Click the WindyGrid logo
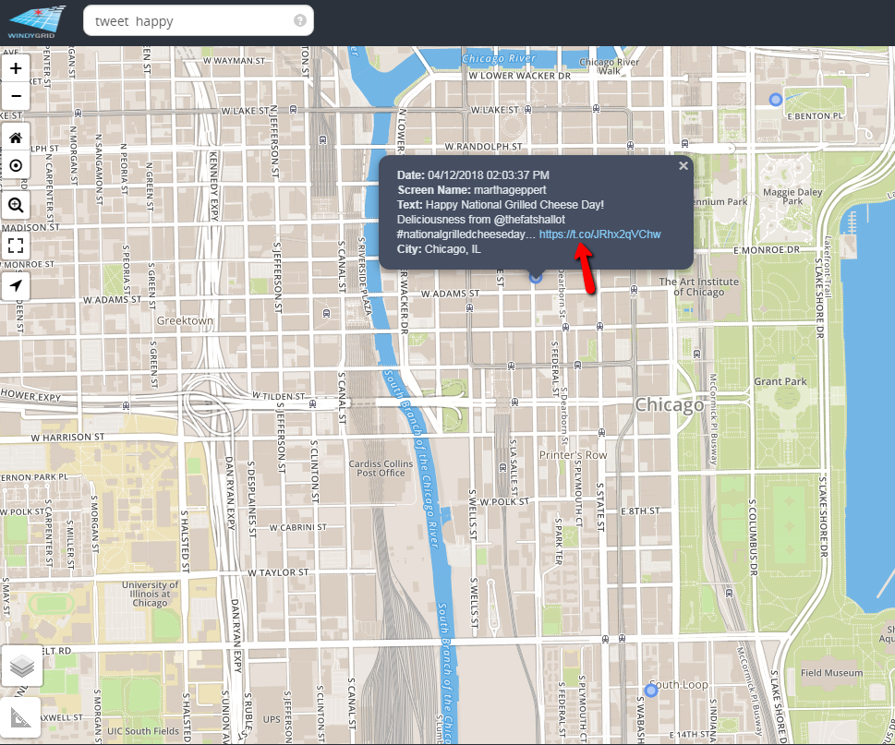895x745 pixels. click(36, 22)
